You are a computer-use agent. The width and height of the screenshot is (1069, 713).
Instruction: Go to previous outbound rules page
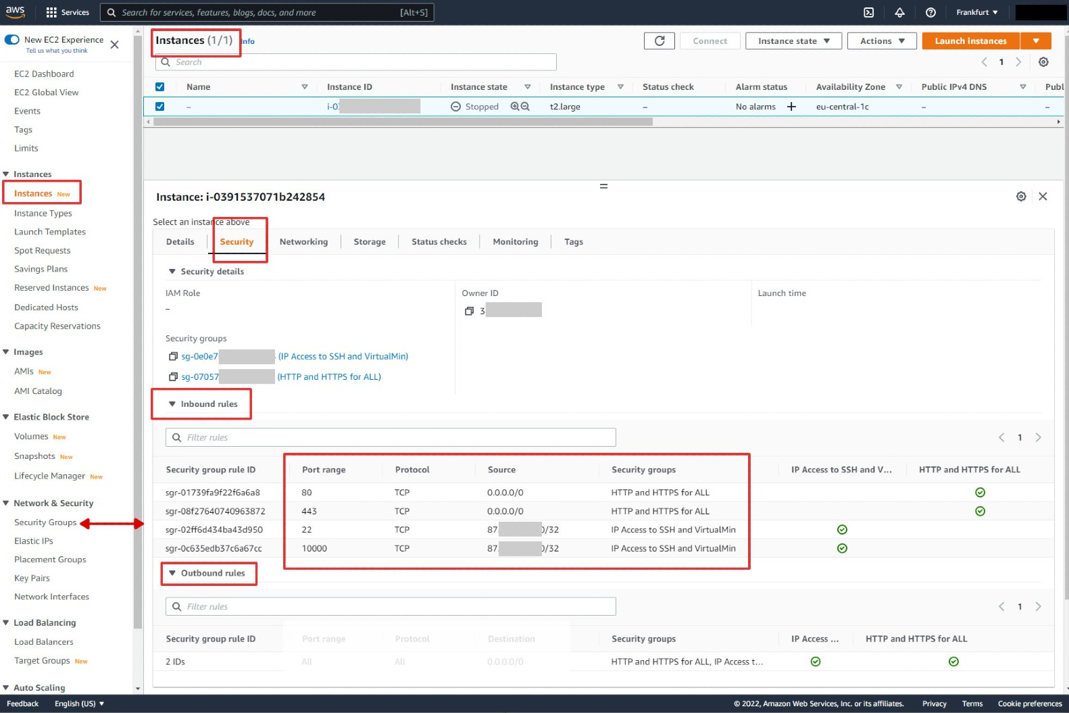1001,606
